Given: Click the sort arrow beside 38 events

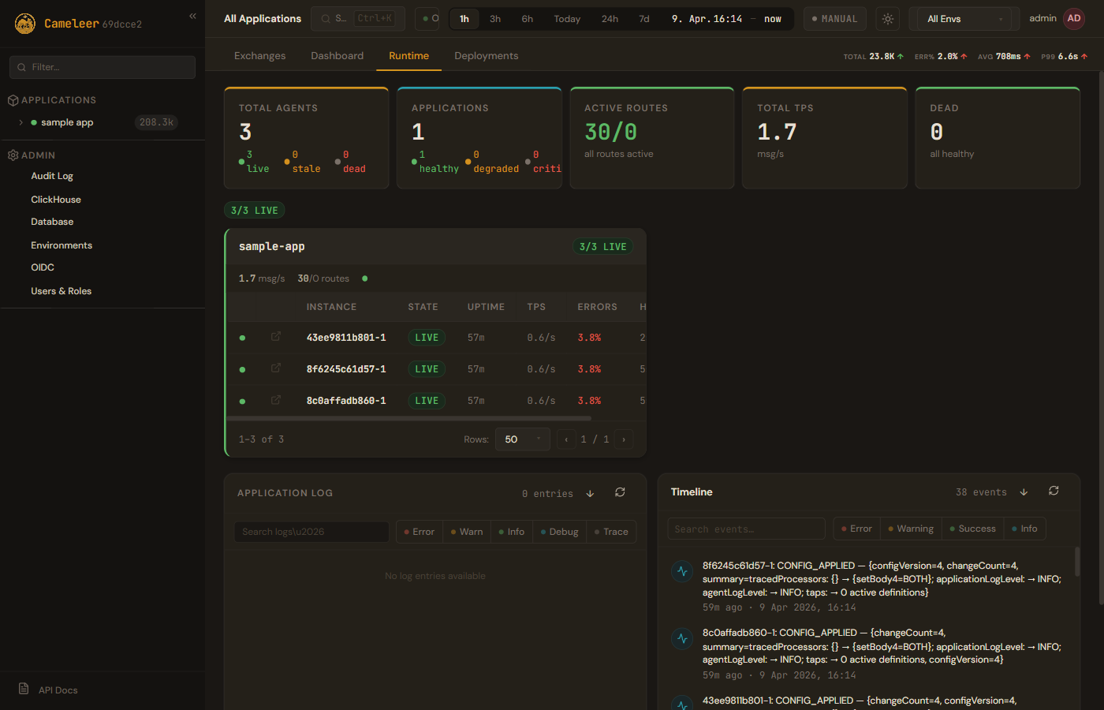Looking at the screenshot, I should [x=1024, y=492].
